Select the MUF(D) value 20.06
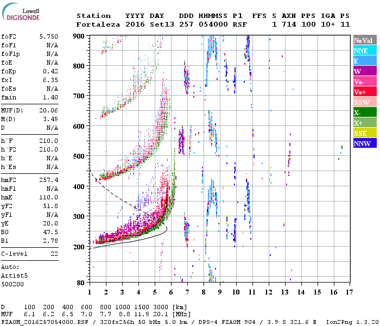The image size is (380, 326). (x=49, y=111)
